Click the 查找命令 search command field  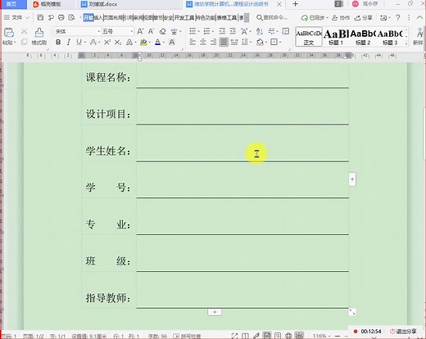(272, 18)
